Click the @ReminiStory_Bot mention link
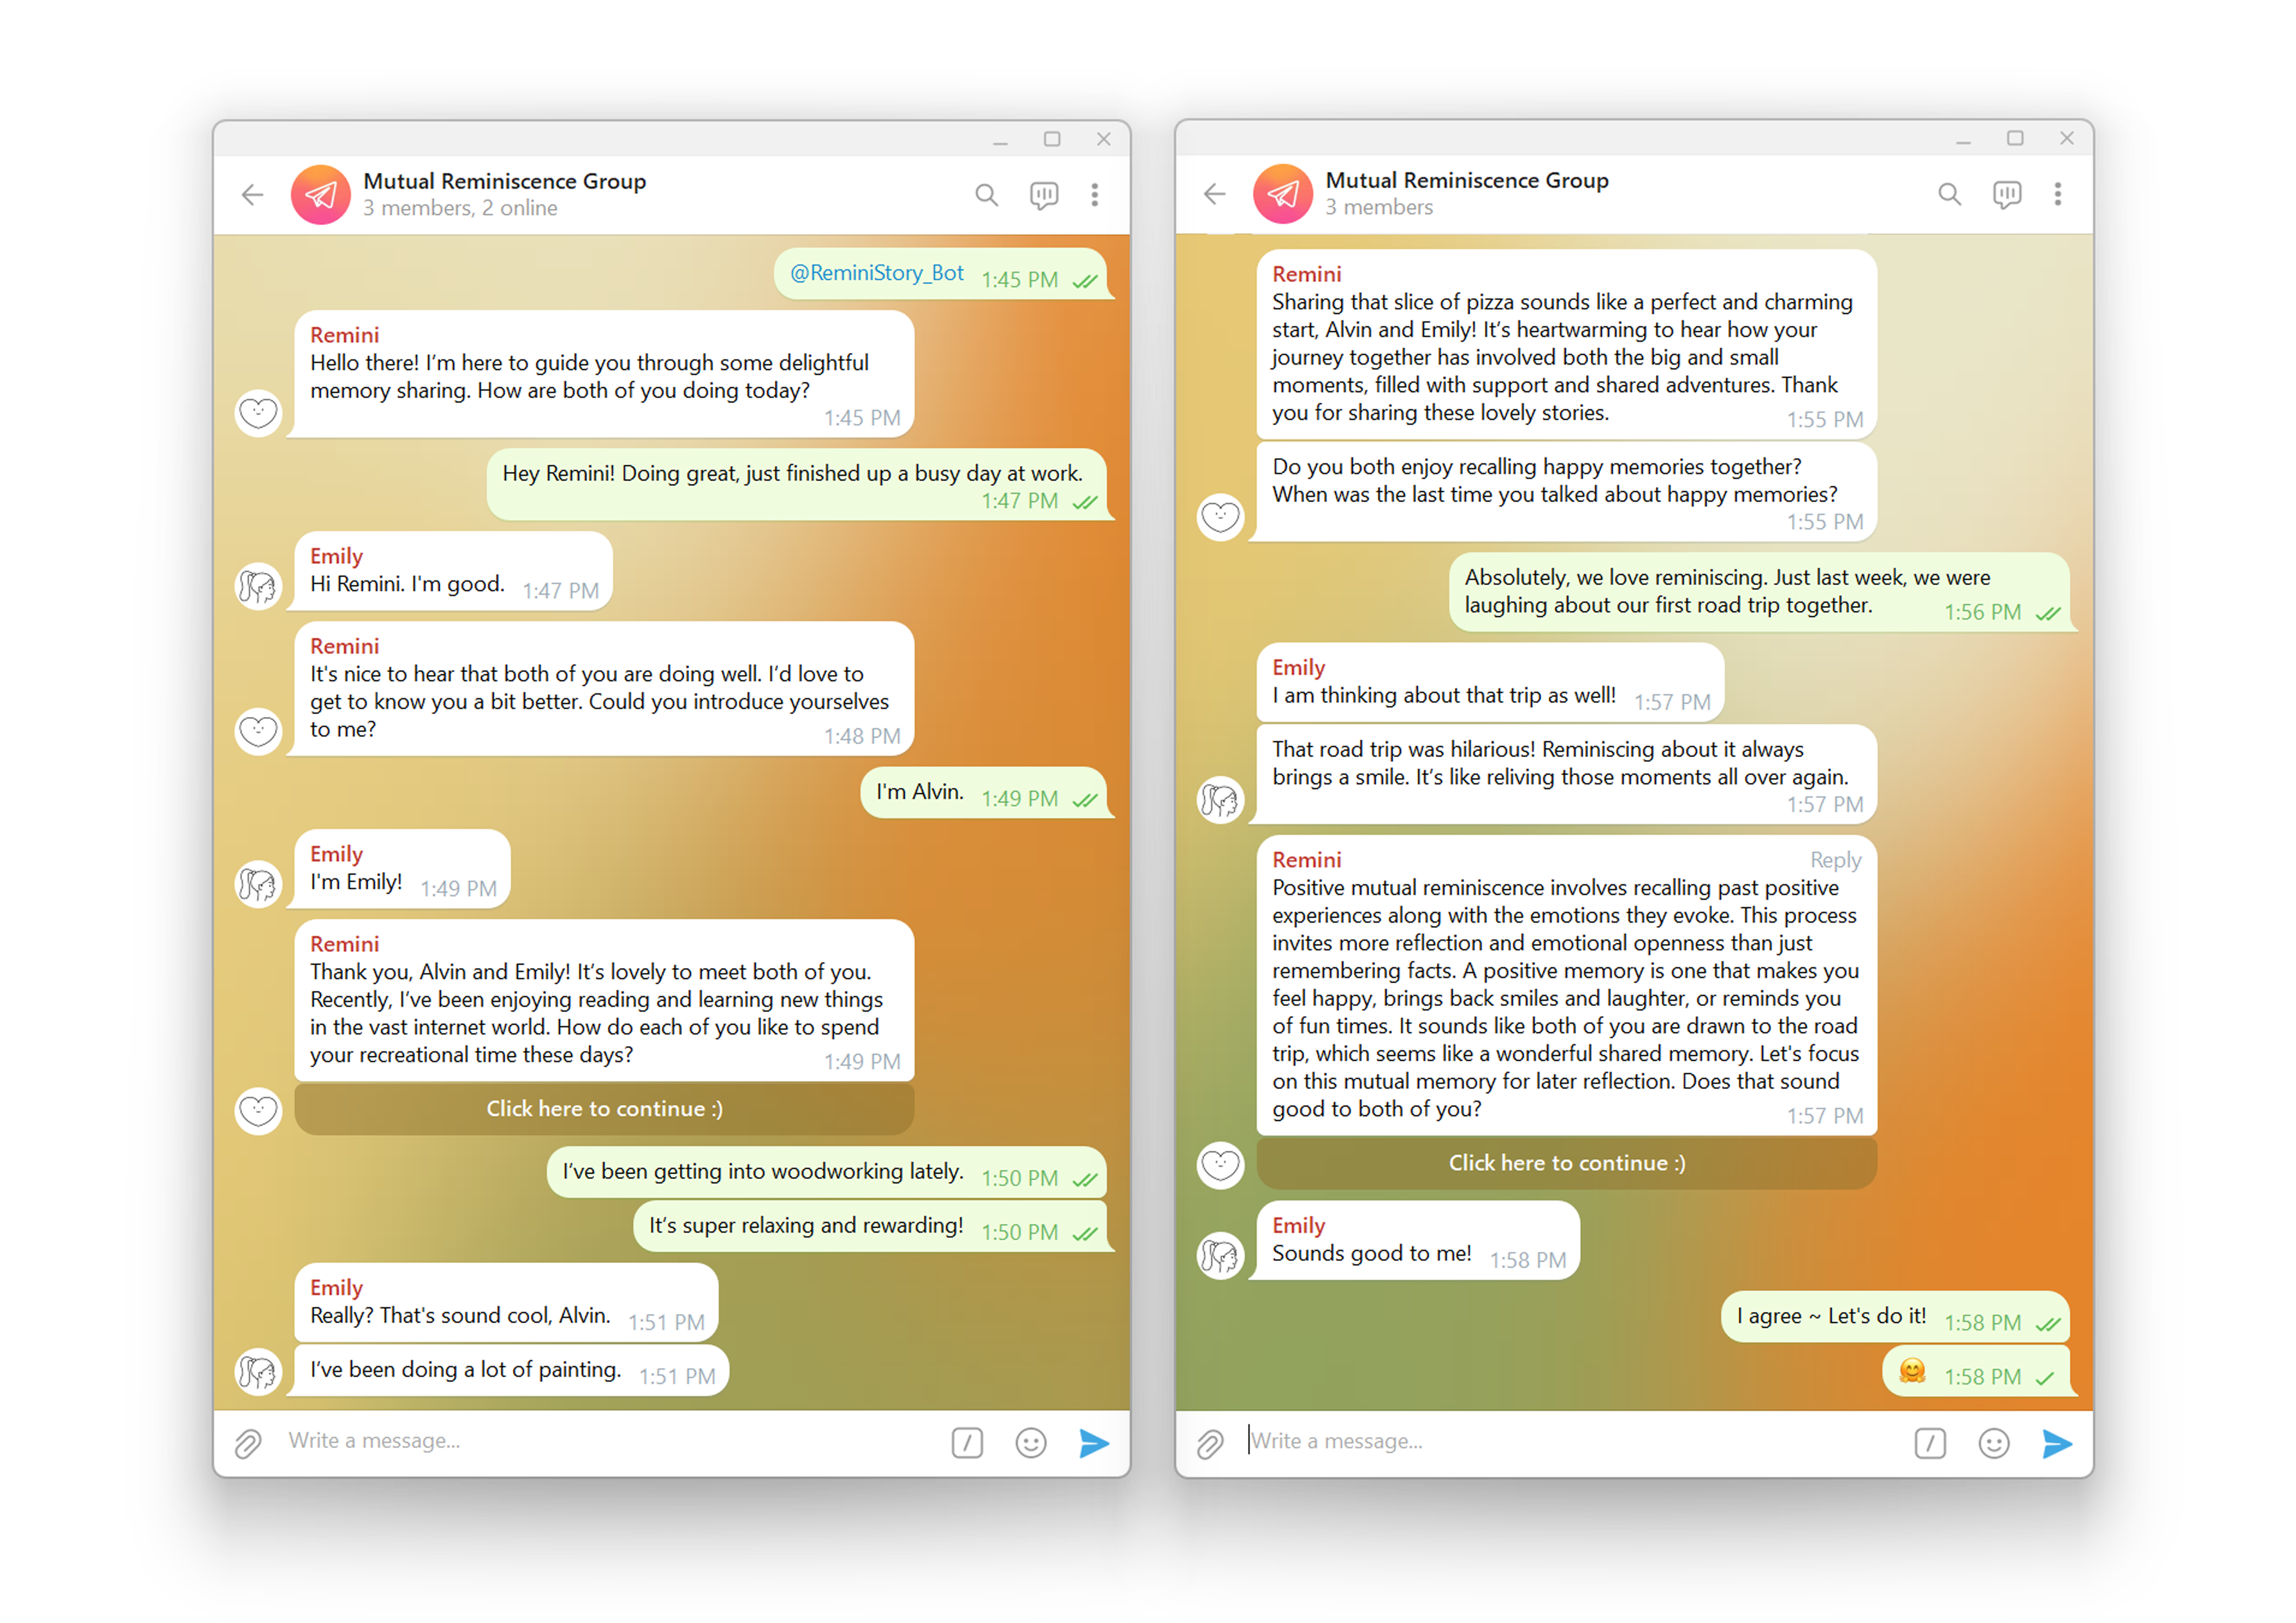 [x=877, y=273]
